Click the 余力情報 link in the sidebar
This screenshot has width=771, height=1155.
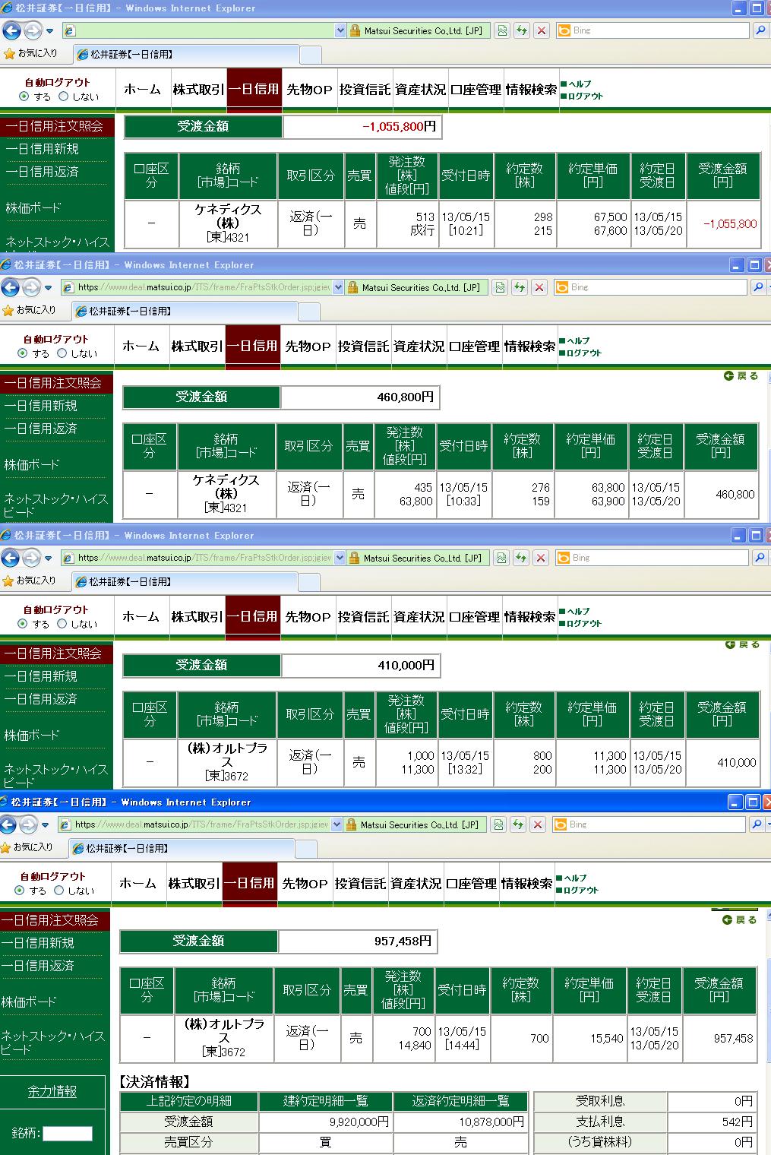click(x=52, y=1091)
